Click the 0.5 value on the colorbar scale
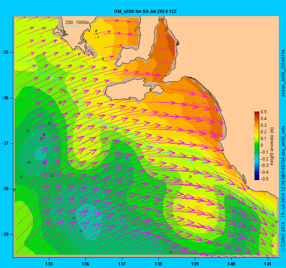Screen dimensions: 286x268 pyautogui.click(x=263, y=112)
